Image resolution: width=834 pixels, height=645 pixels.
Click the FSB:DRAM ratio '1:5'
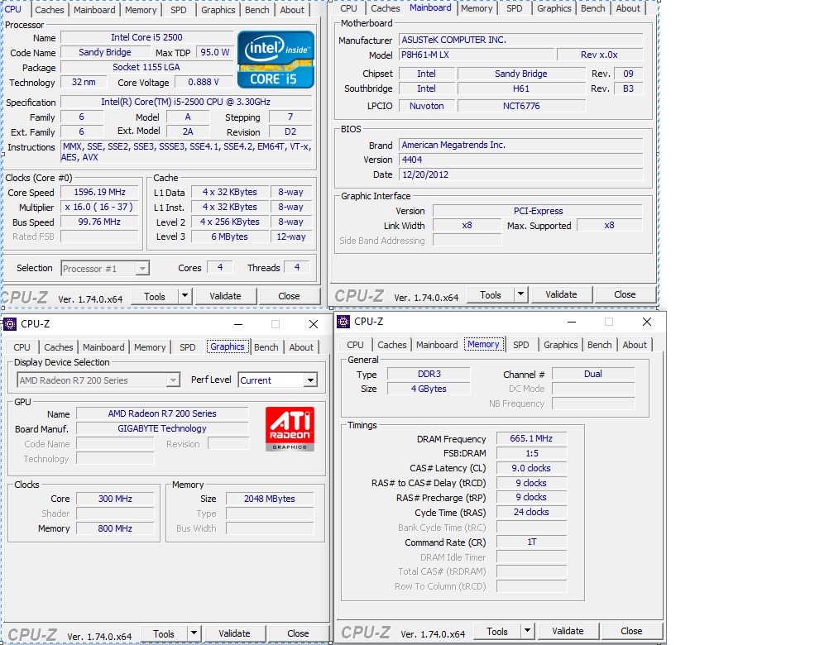531,454
